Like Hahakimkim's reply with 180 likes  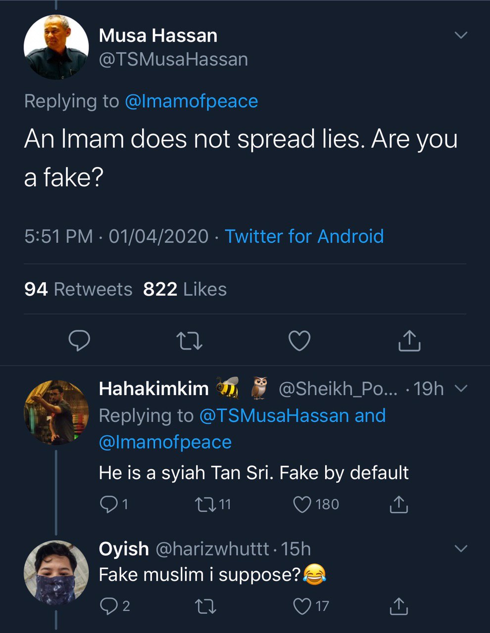302,504
